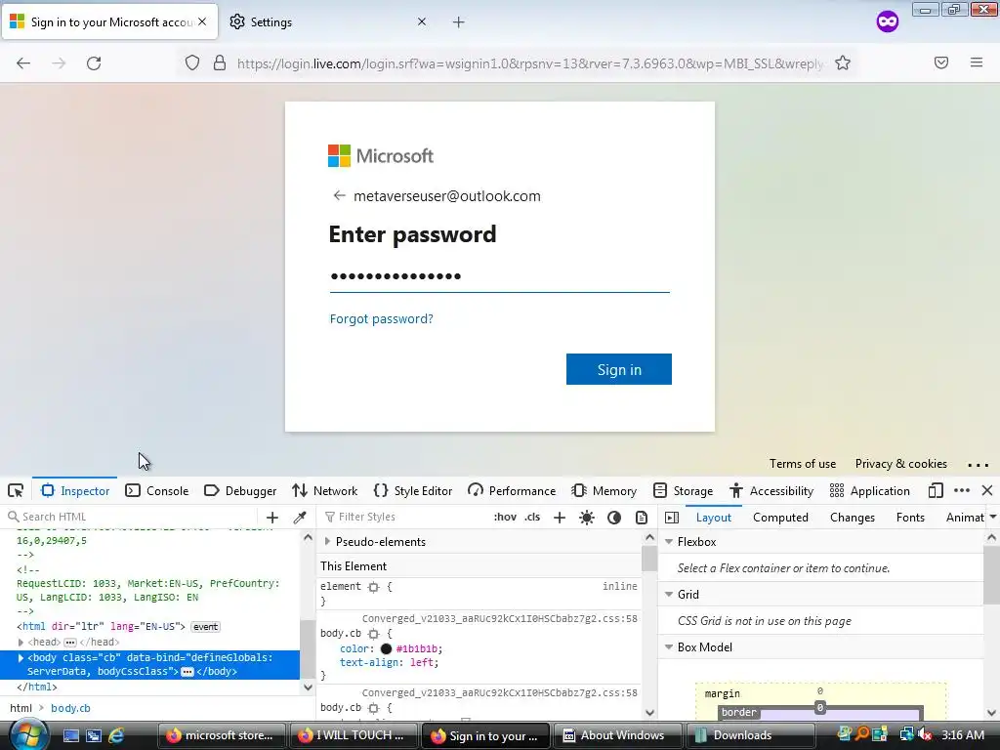Open the Application tab
1000x750 pixels.
tap(869, 490)
